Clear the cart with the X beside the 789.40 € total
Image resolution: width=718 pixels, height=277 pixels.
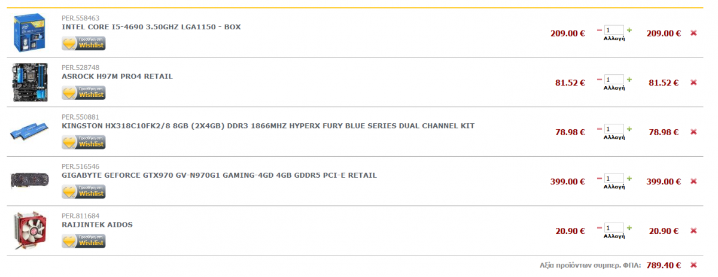(693, 264)
